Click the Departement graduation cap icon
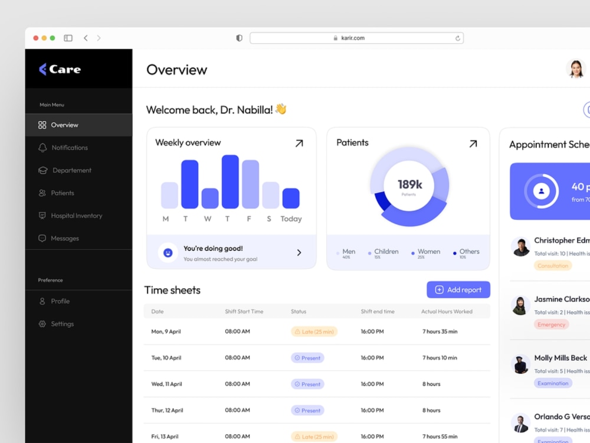This screenshot has width=590, height=443. pos(43,170)
